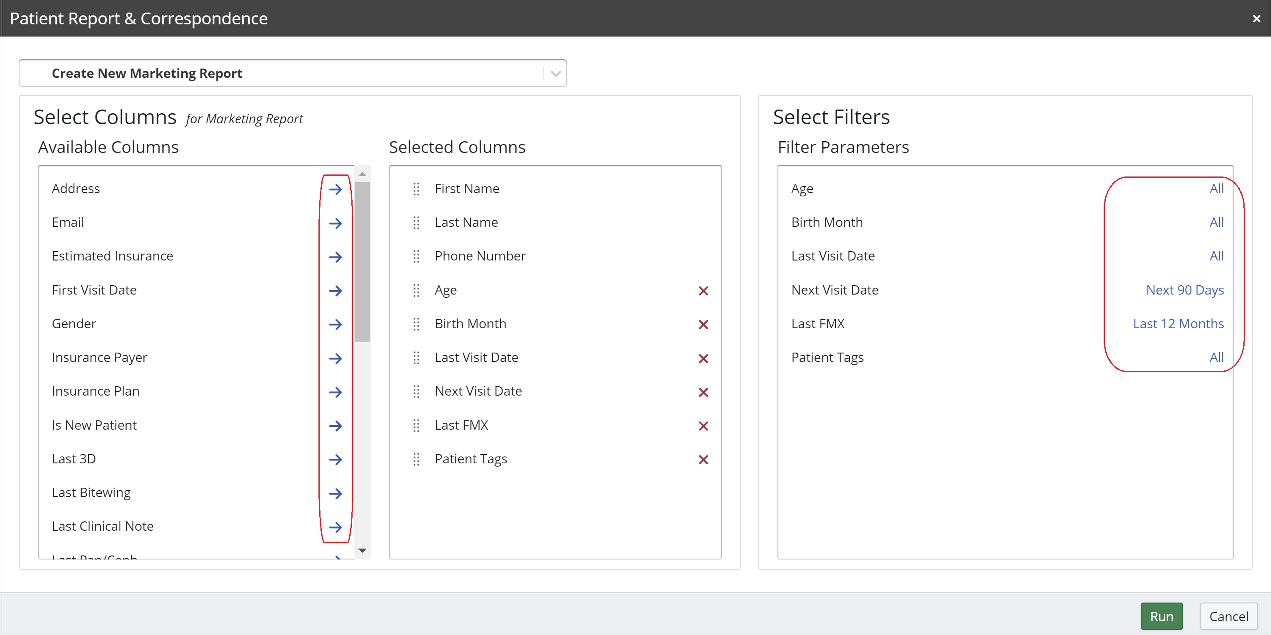Add Is New Patient with its arrow
This screenshot has height=635, width=1271.
336,426
